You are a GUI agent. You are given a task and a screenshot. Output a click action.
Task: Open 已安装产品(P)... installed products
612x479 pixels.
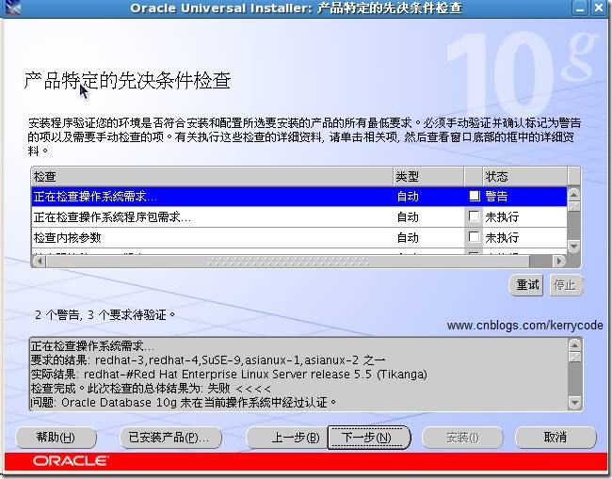click(169, 438)
